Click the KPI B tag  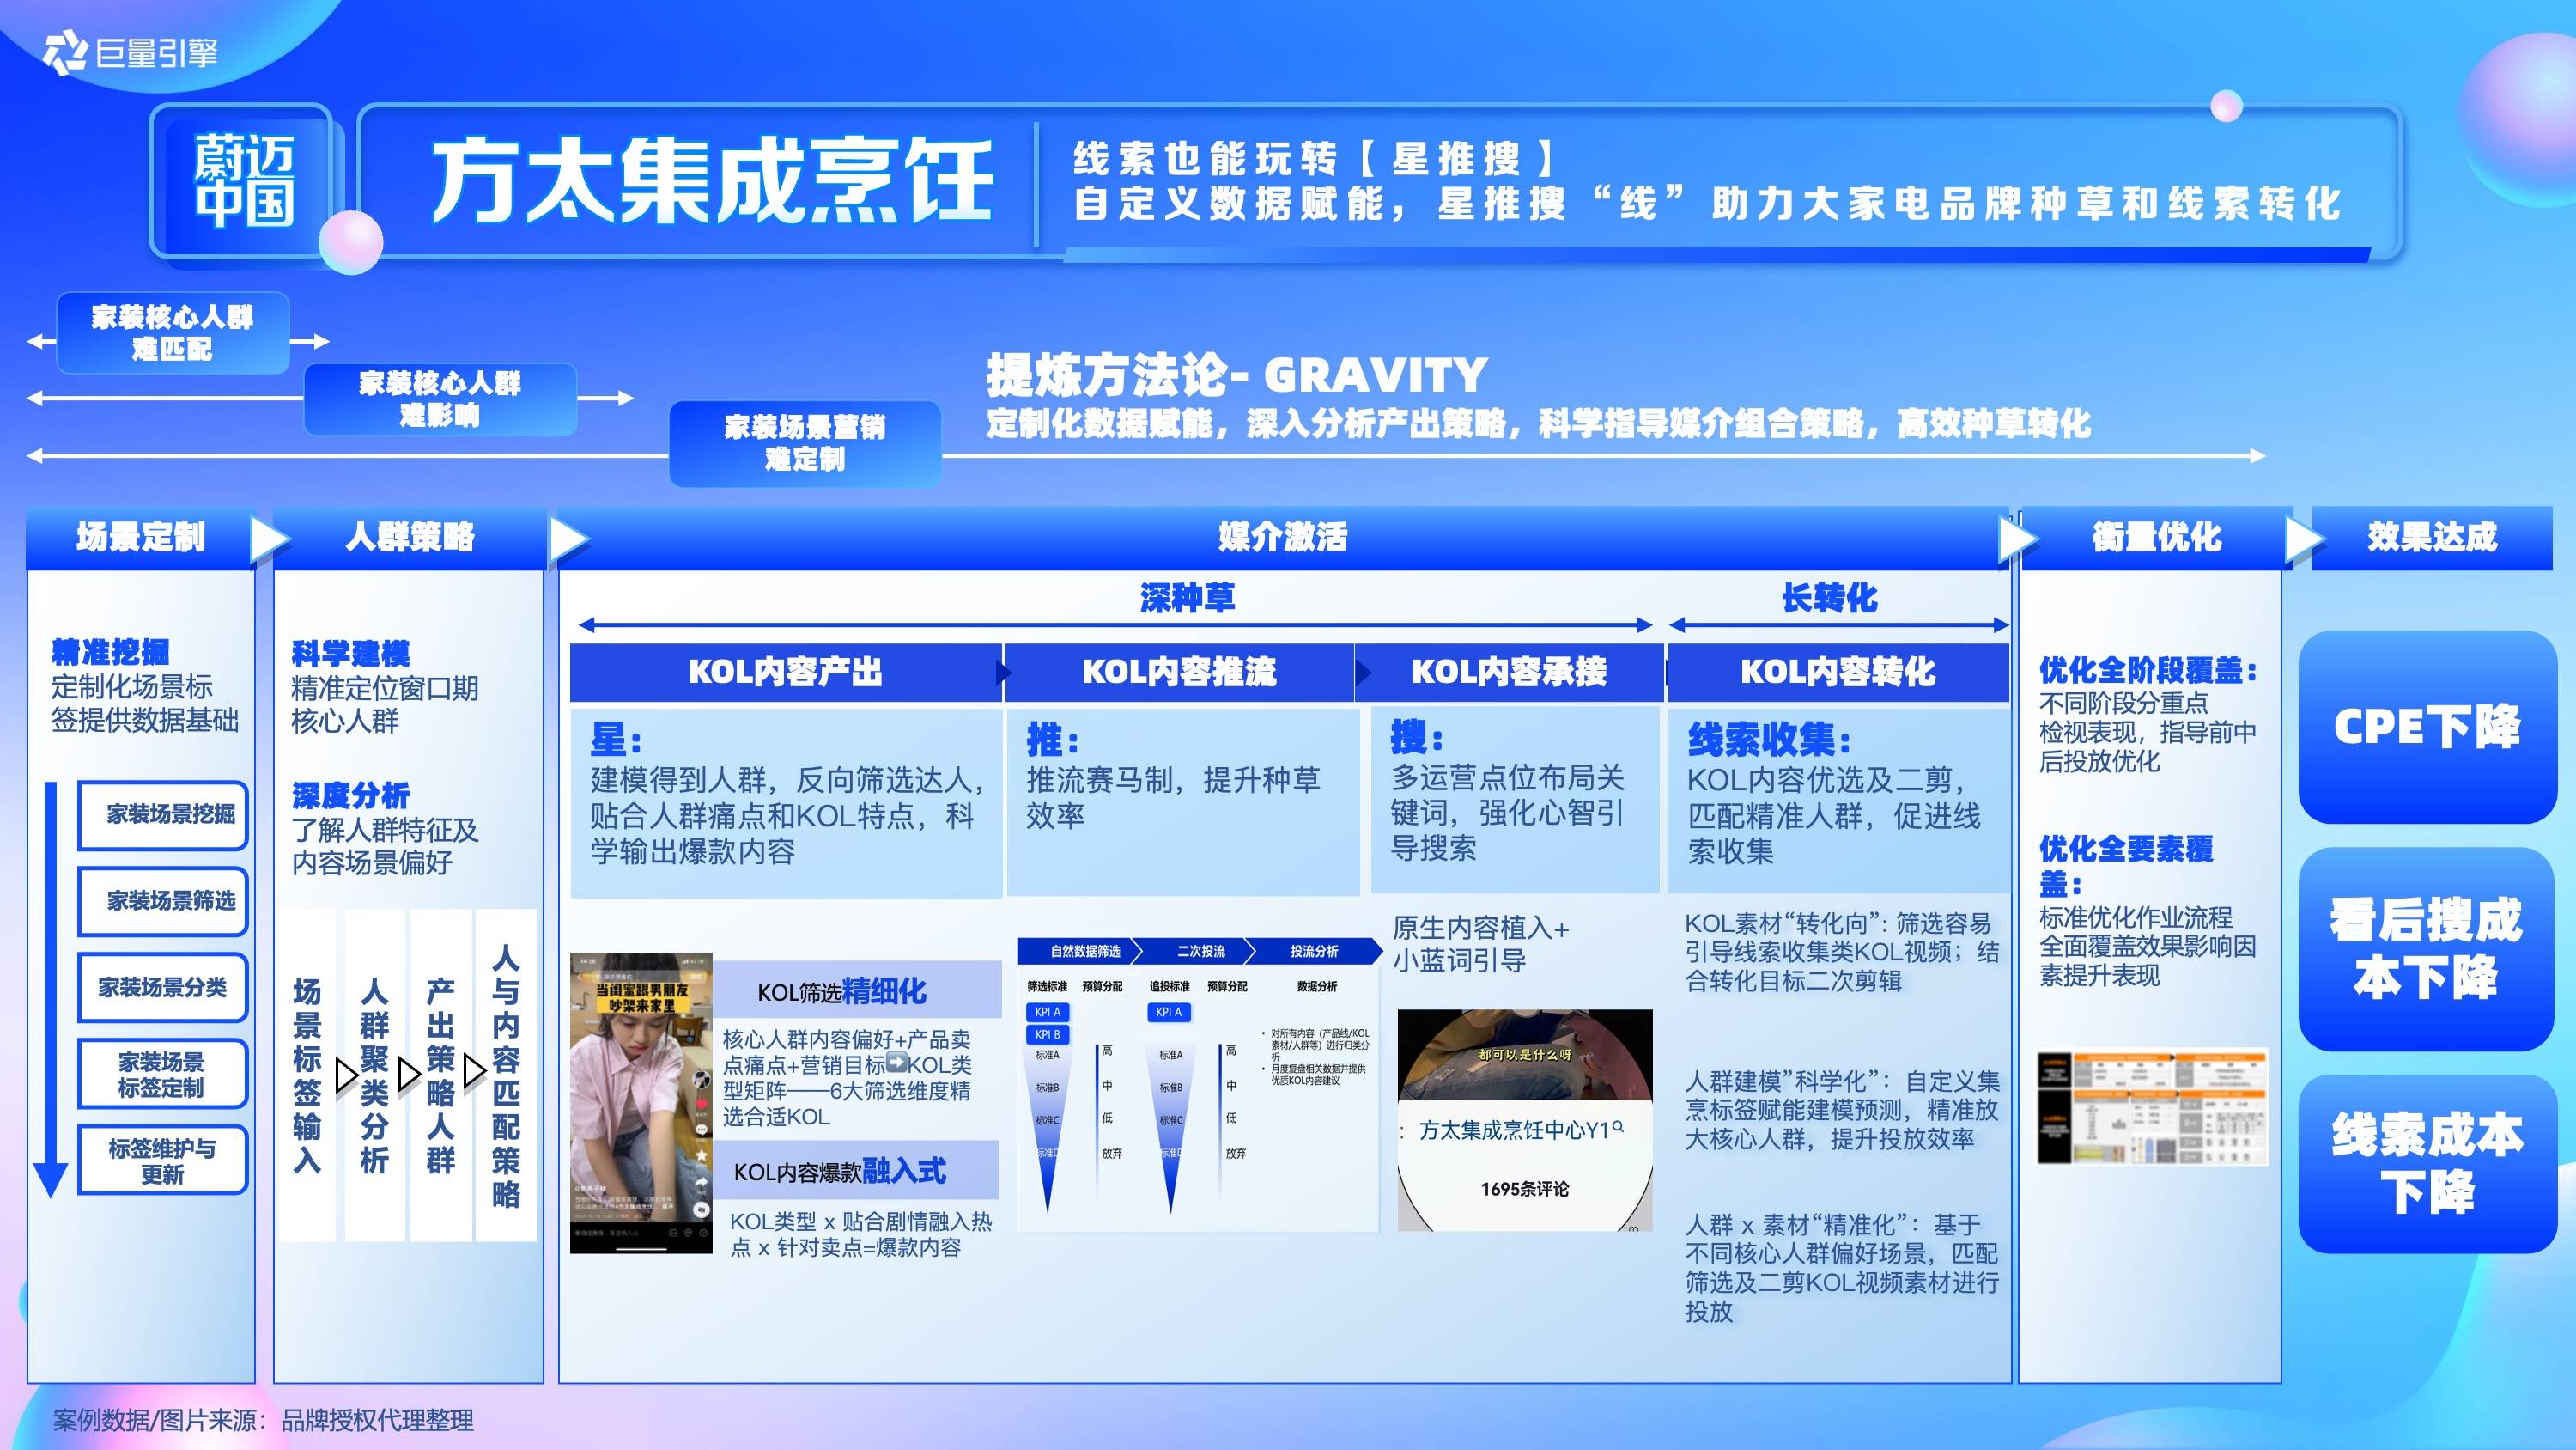point(1048,1035)
